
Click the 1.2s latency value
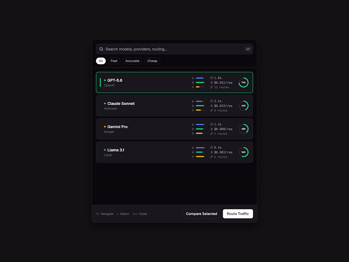pyautogui.click(x=218, y=124)
